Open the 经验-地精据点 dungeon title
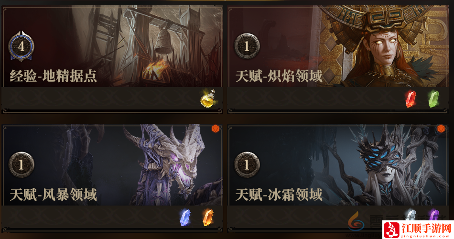 tap(53, 76)
